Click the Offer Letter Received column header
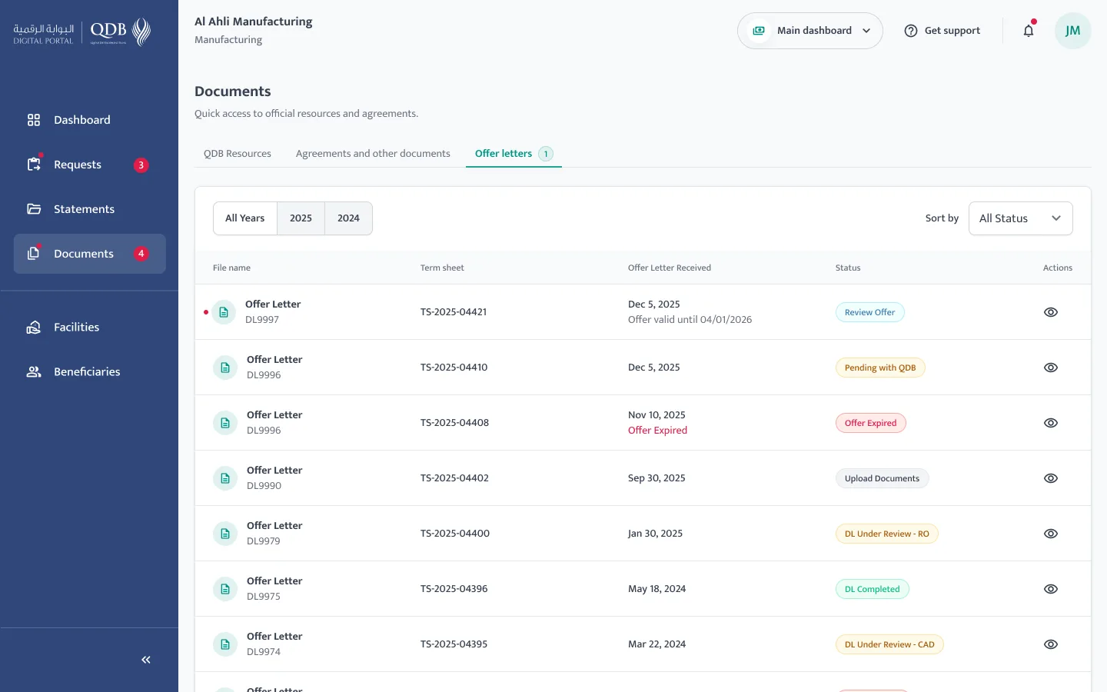The height and width of the screenshot is (692, 1107). pos(670,268)
